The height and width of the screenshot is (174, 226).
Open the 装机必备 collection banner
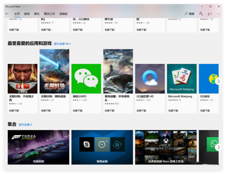pyautogui.click(x=102, y=147)
